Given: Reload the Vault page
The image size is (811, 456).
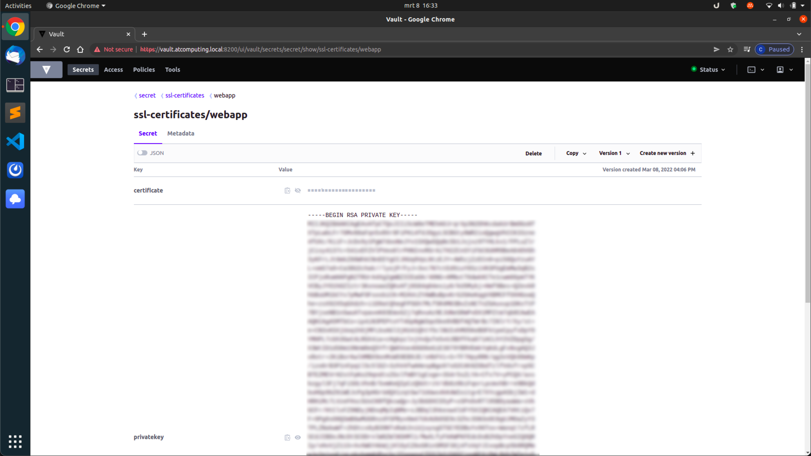Looking at the screenshot, I should click(67, 50).
